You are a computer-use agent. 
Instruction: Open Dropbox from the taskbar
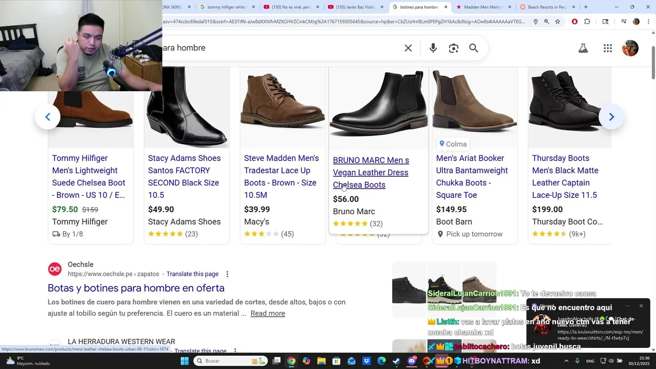click(366, 361)
